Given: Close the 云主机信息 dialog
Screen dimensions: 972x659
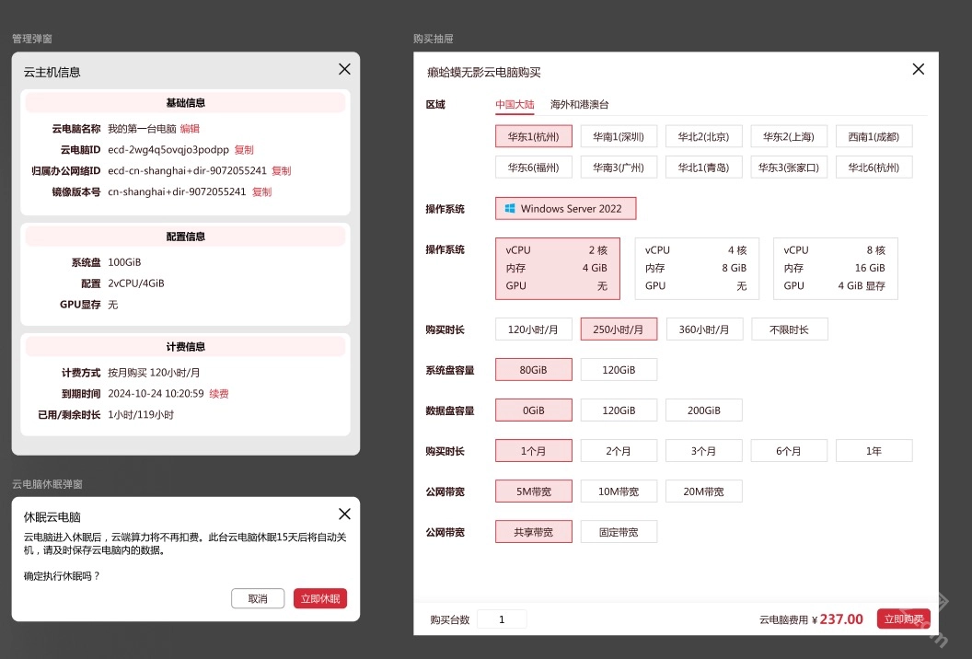Looking at the screenshot, I should tap(344, 69).
